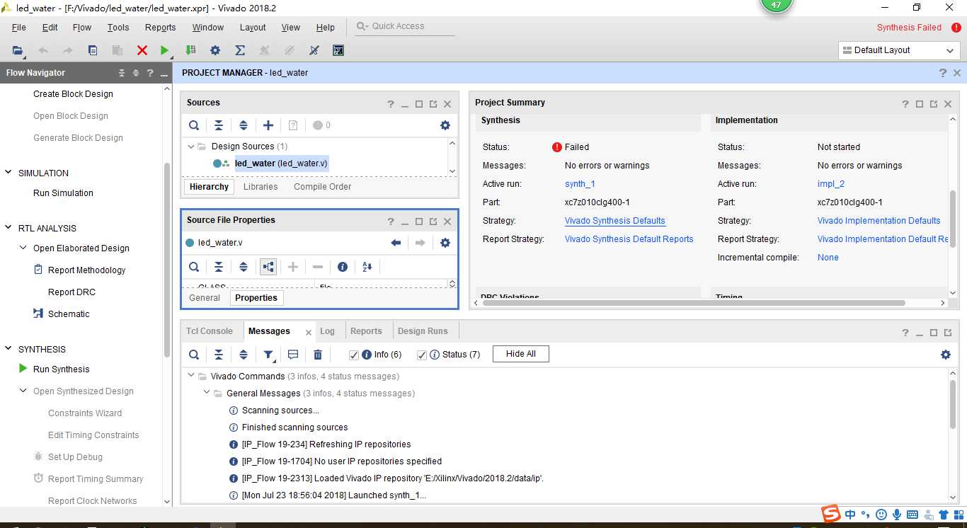
Task: Open the synth_1 active run link
Action: point(580,184)
